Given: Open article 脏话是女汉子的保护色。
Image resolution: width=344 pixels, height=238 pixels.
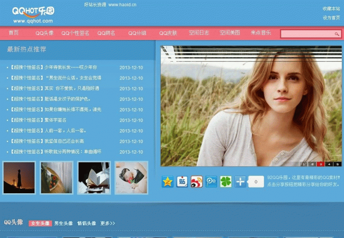Looking at the screenshot, I should pyautogui.click(x=68, y=99).
